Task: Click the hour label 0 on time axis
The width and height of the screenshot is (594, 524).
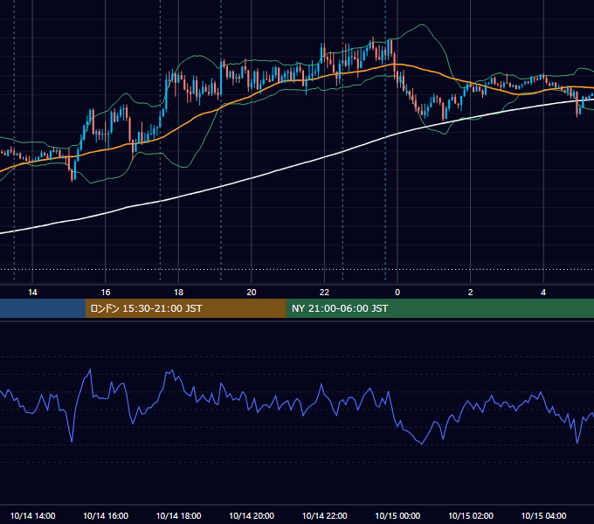Action: coord(397,293)
